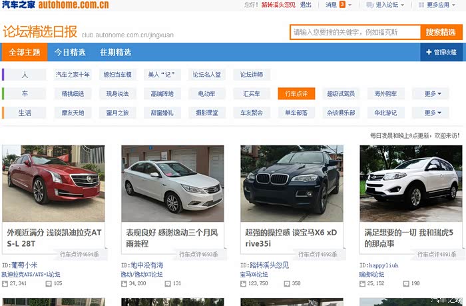This screenshot has width=466, height=306.
Task: Click the Autohome logo in the header
Action: pyautogui.click(x=55, y=5)
